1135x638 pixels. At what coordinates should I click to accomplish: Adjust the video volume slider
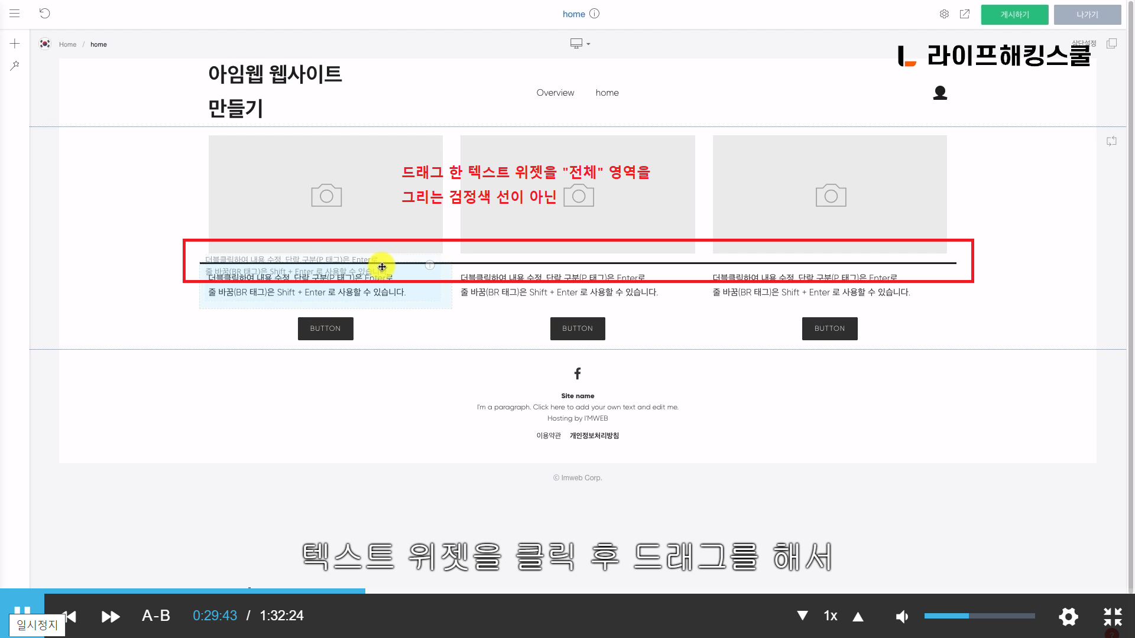click(979, 616)
